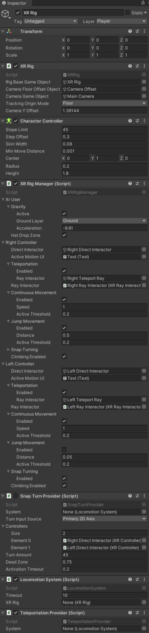Open XR Rig Manager help icon
The height and width of the screenshot is (633, 149).
tap(130, 183)
